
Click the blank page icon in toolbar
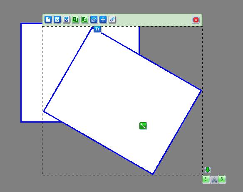pyautogui.click(x=48, y=20)
